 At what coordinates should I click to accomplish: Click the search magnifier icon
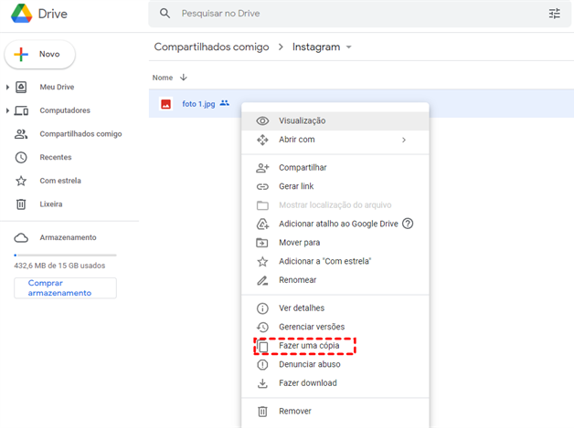point(165,14)
